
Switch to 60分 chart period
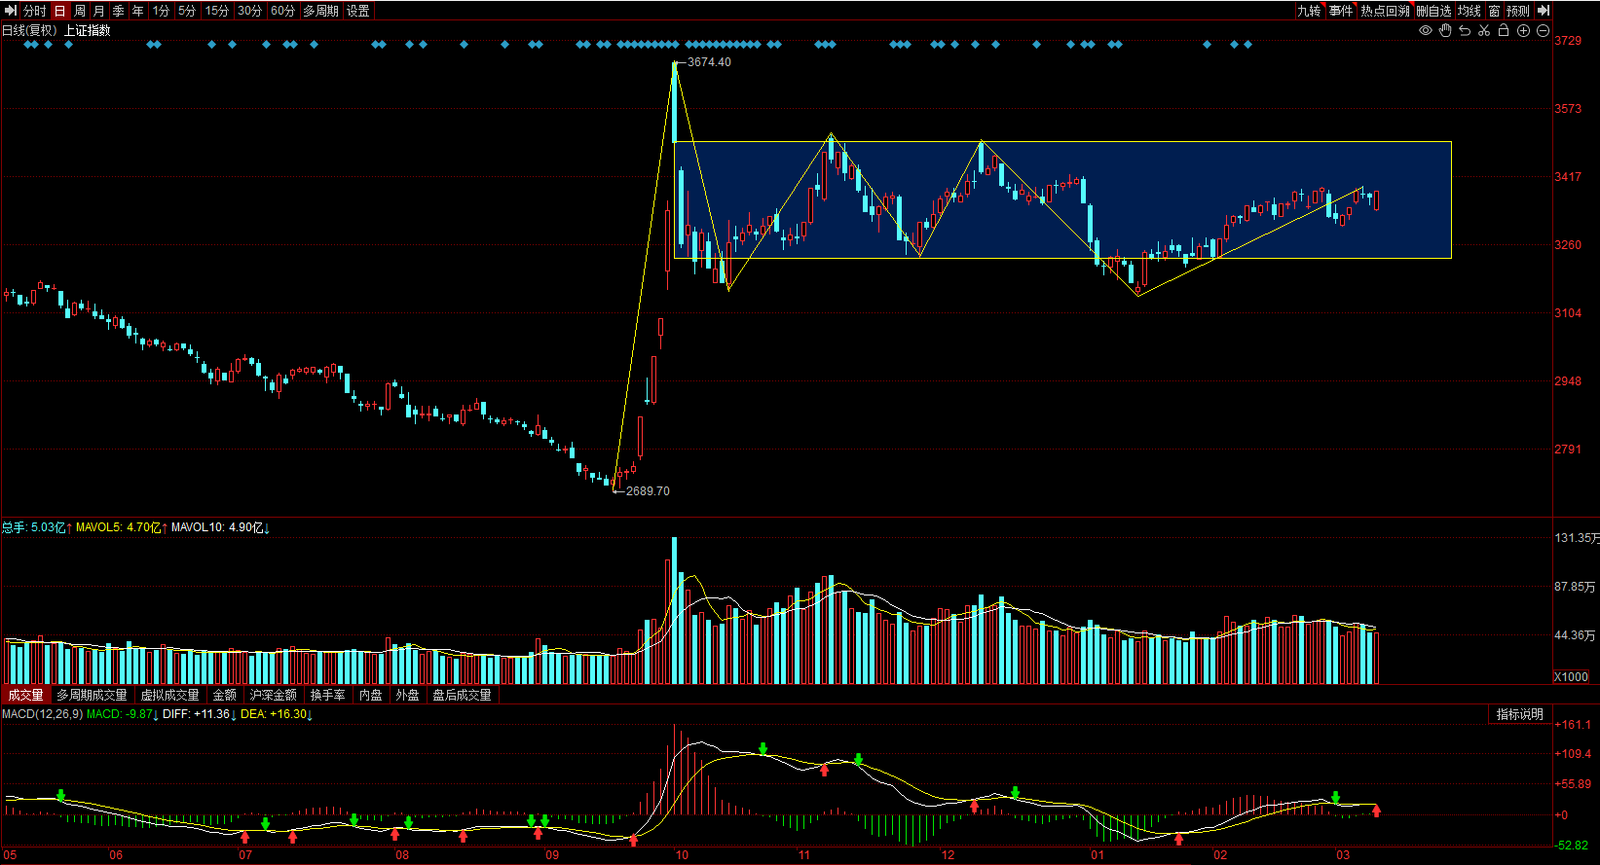(x=283, y=11)
